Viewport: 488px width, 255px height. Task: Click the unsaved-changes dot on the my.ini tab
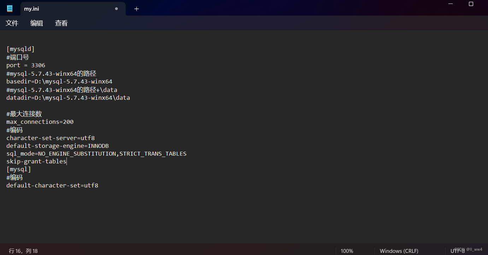[x=116, y=9]
